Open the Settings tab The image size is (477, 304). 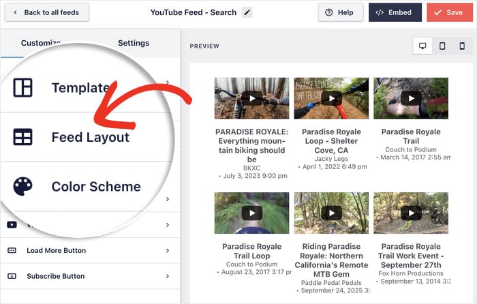pos(134,43)
